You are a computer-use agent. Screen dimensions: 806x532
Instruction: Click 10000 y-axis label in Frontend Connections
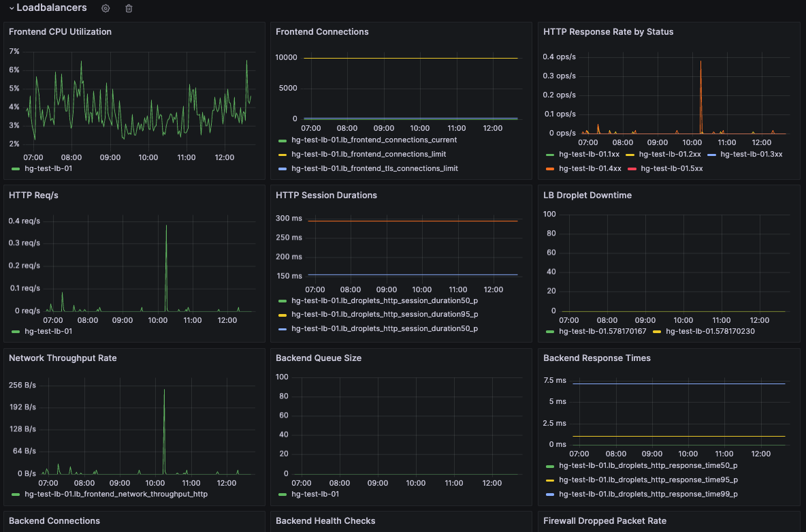click(x=287, y=58)
